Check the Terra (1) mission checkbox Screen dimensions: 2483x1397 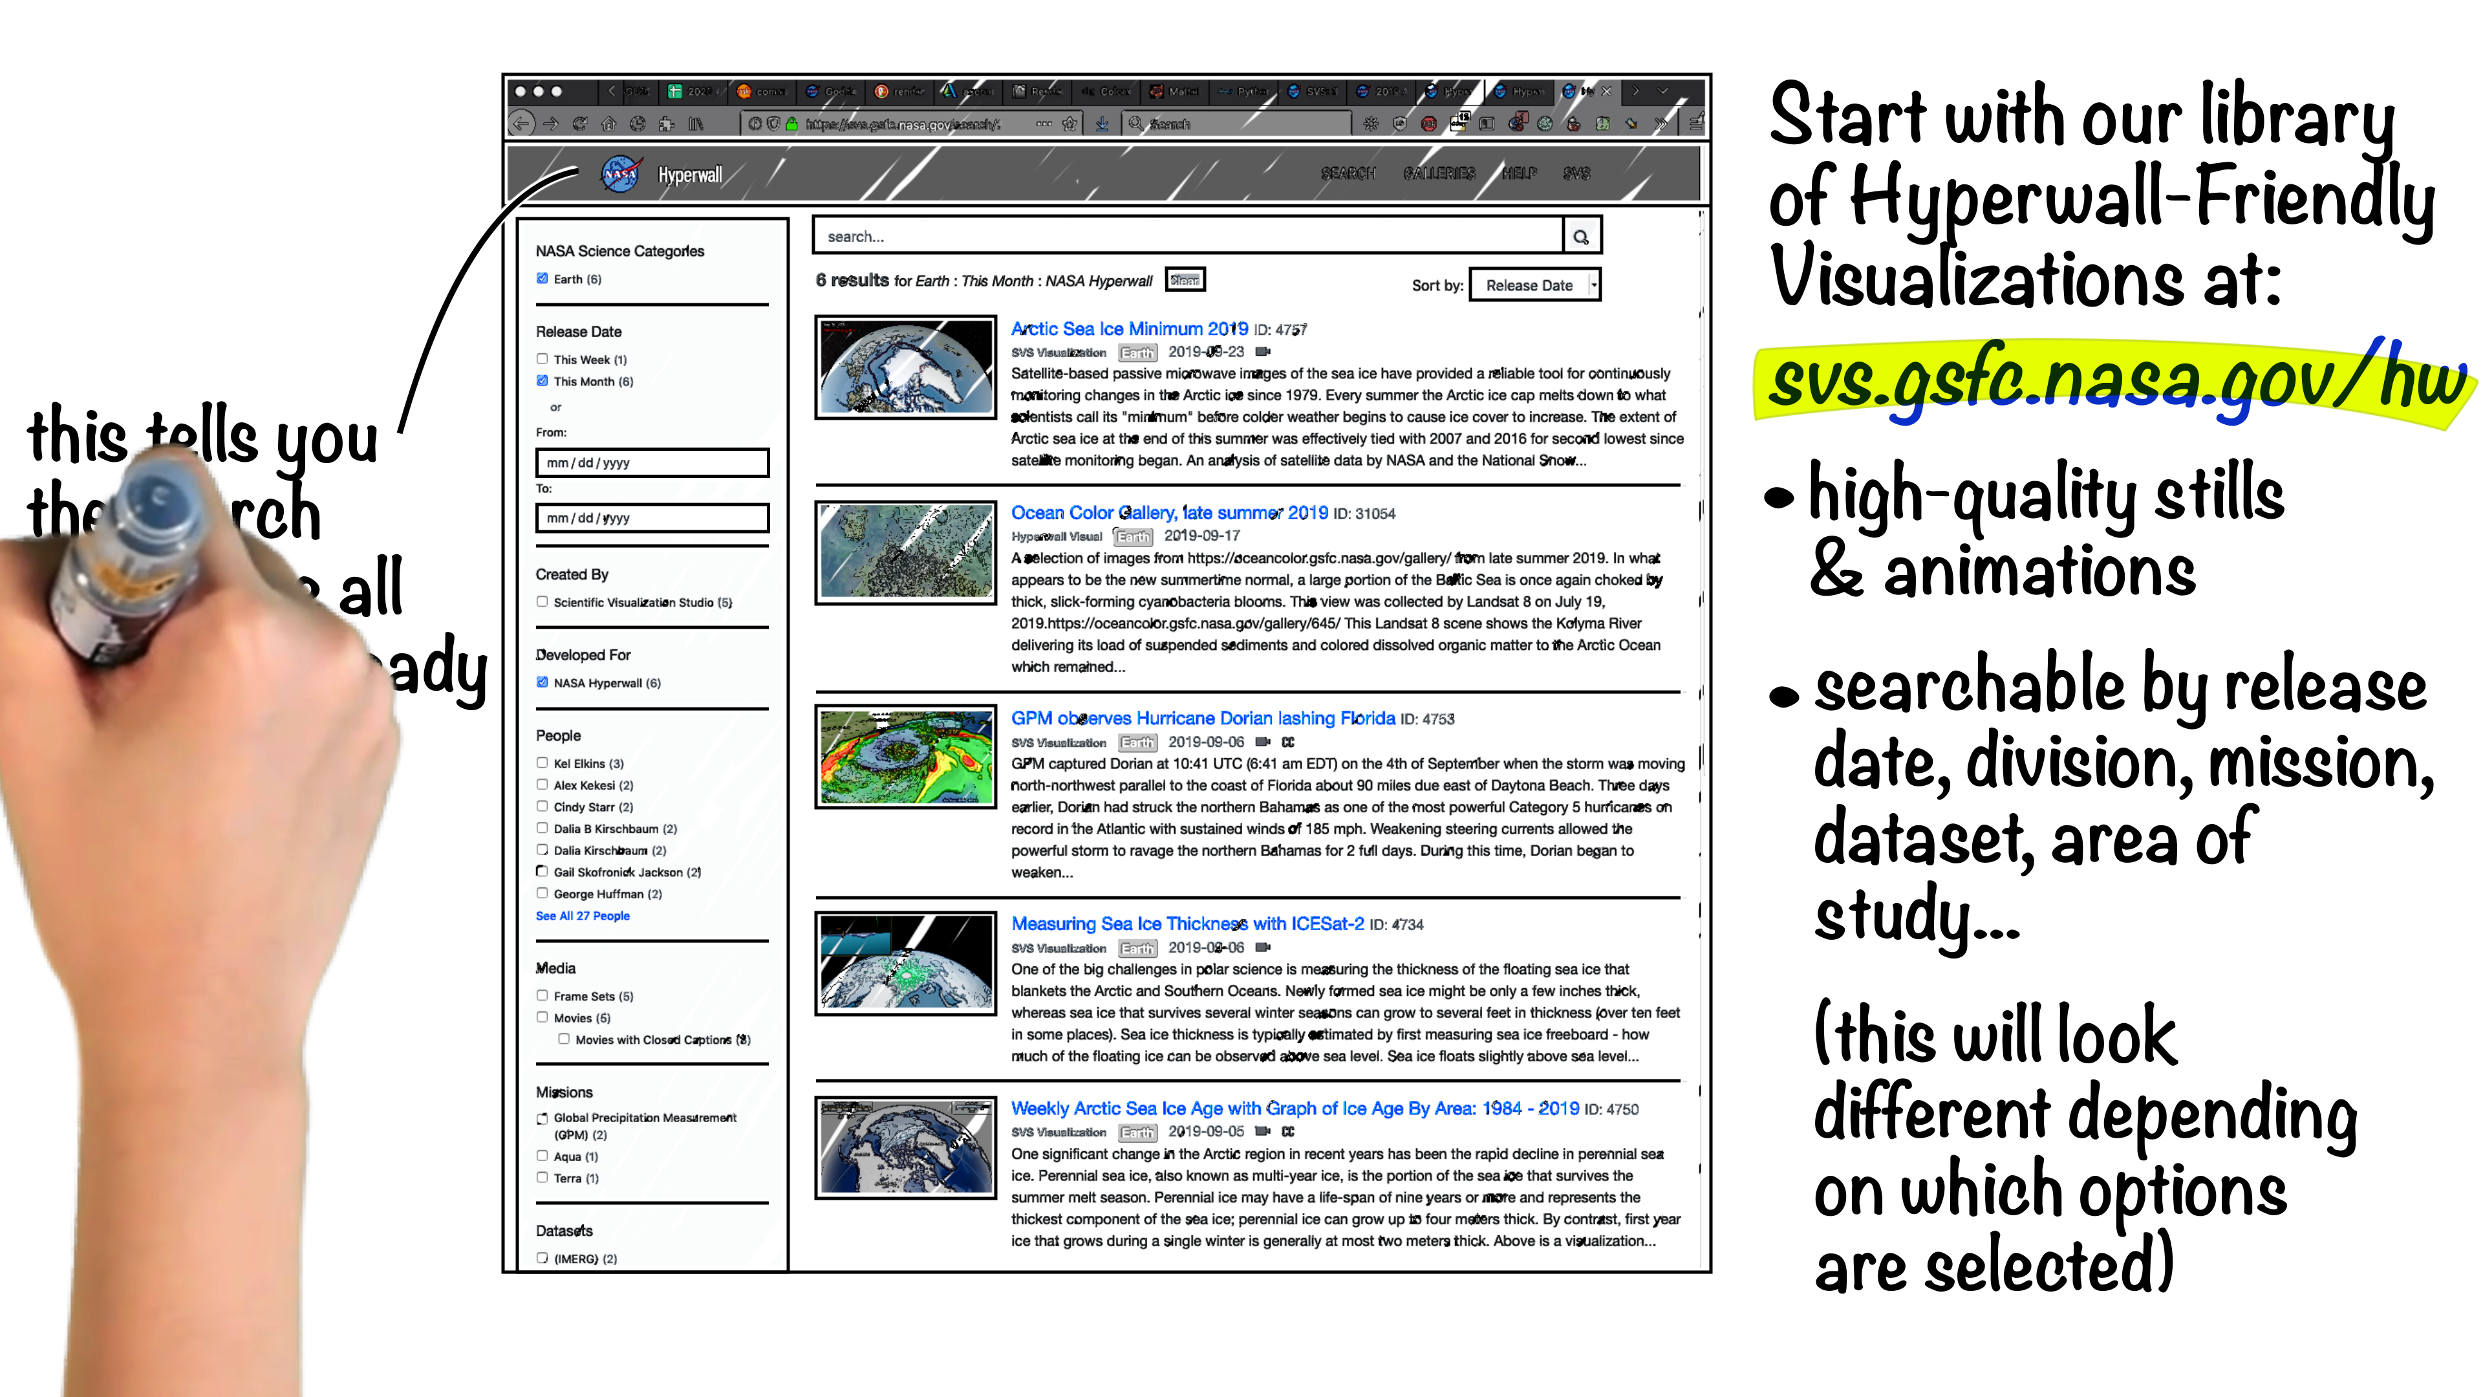pyautogui.click(x=542, y=1178)
